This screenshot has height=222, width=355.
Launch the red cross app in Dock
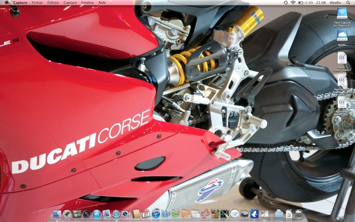pos(205,214)
